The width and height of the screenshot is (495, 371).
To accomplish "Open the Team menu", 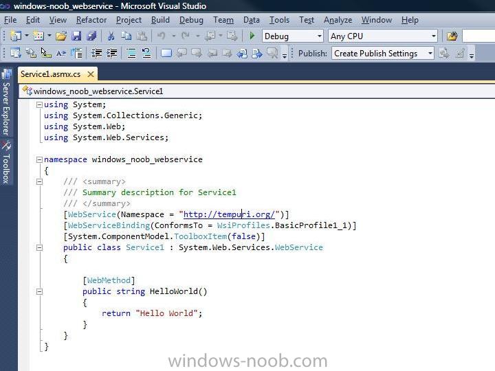I will pos(223,20).
